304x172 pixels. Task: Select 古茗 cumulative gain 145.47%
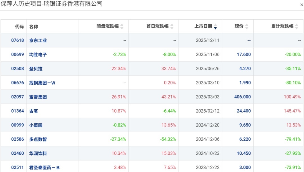292,111
